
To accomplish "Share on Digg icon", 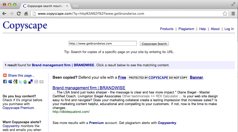I will (36, 82).
